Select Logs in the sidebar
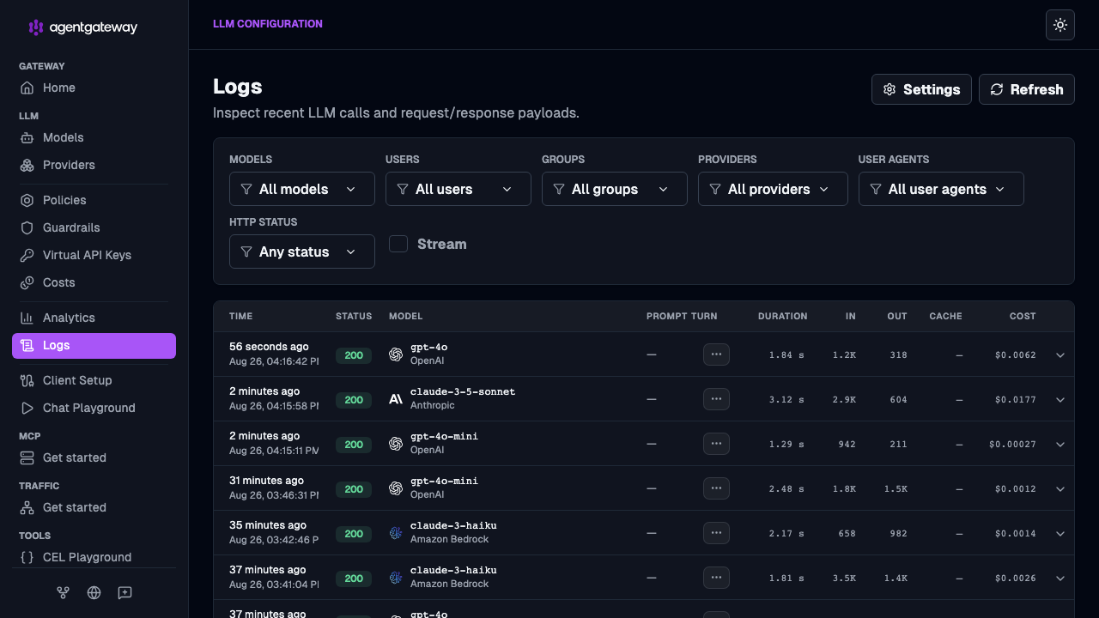This screenshot has width=1099, height=618. click(94, 345)
